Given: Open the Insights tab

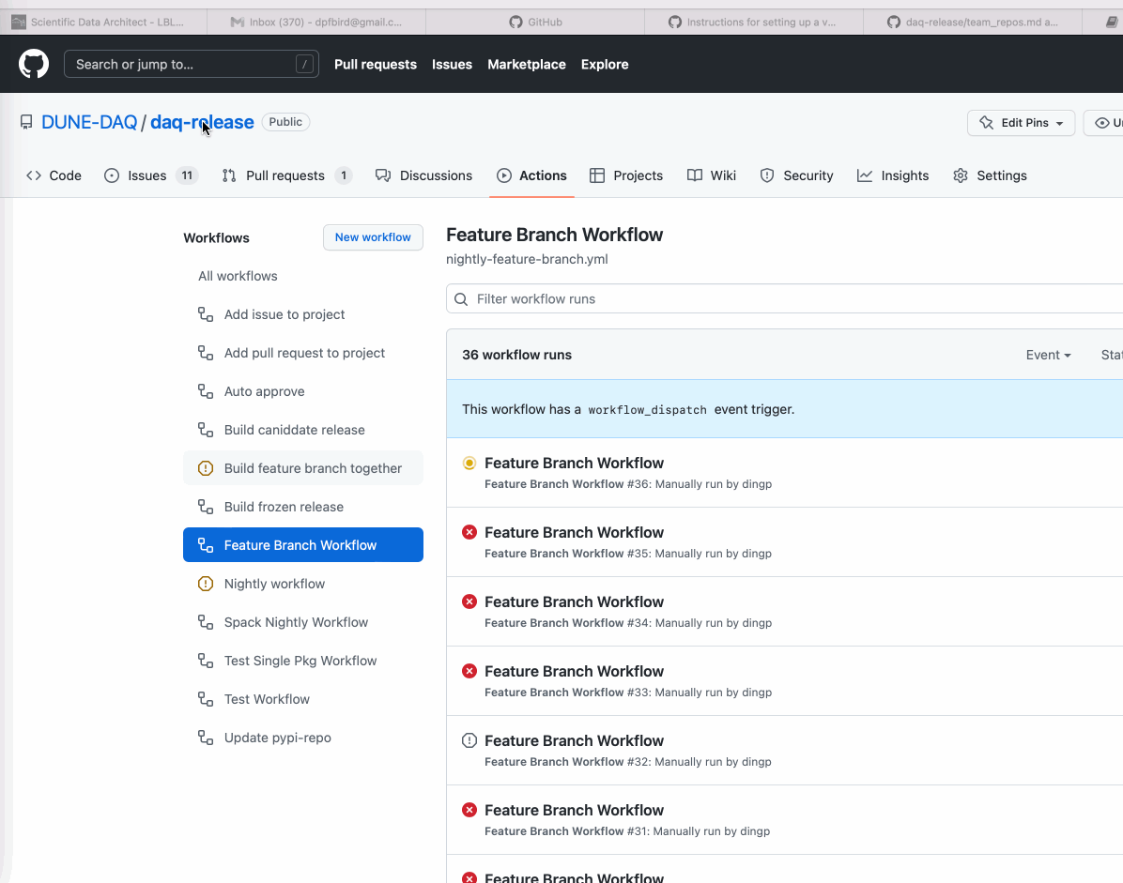Looking at the screenshot, I should (x=893, y=175).
